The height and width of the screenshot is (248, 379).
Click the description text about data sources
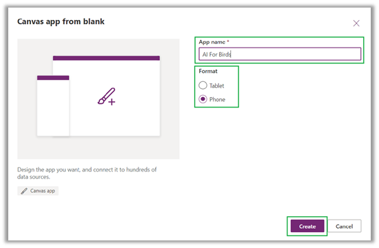tap(87, 173)
